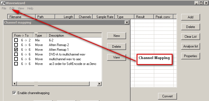Click the Peak conv column header
209x101 pixels.
[x=164, y=17]
